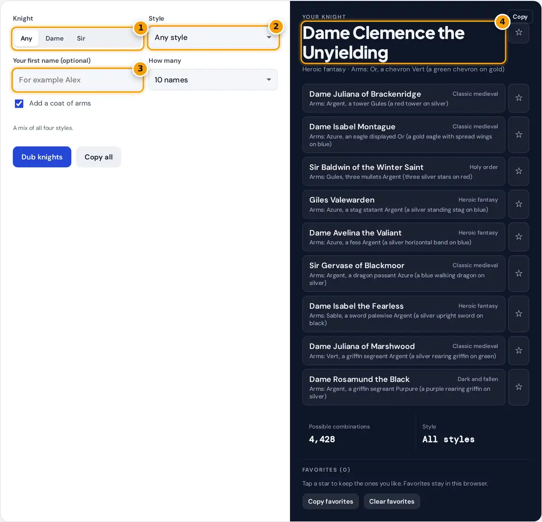Star Dame Juliana of Marshwood

(519, 350)
